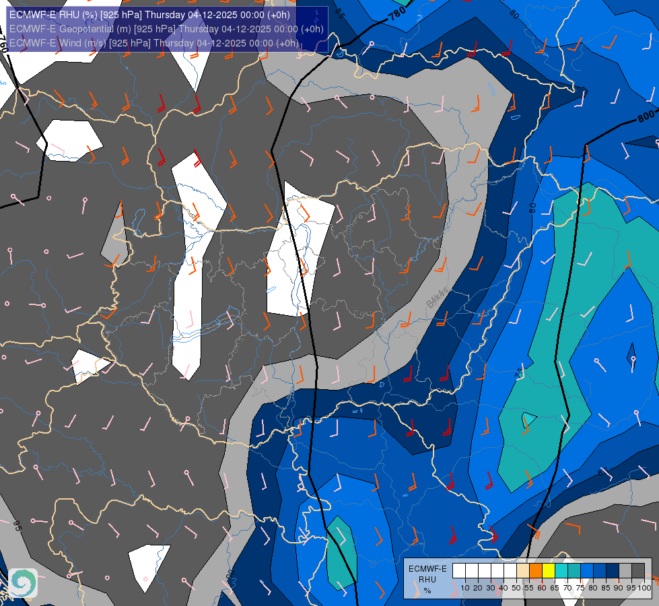
Task: Click the legend tick value 10
Action: coord(465,588)
